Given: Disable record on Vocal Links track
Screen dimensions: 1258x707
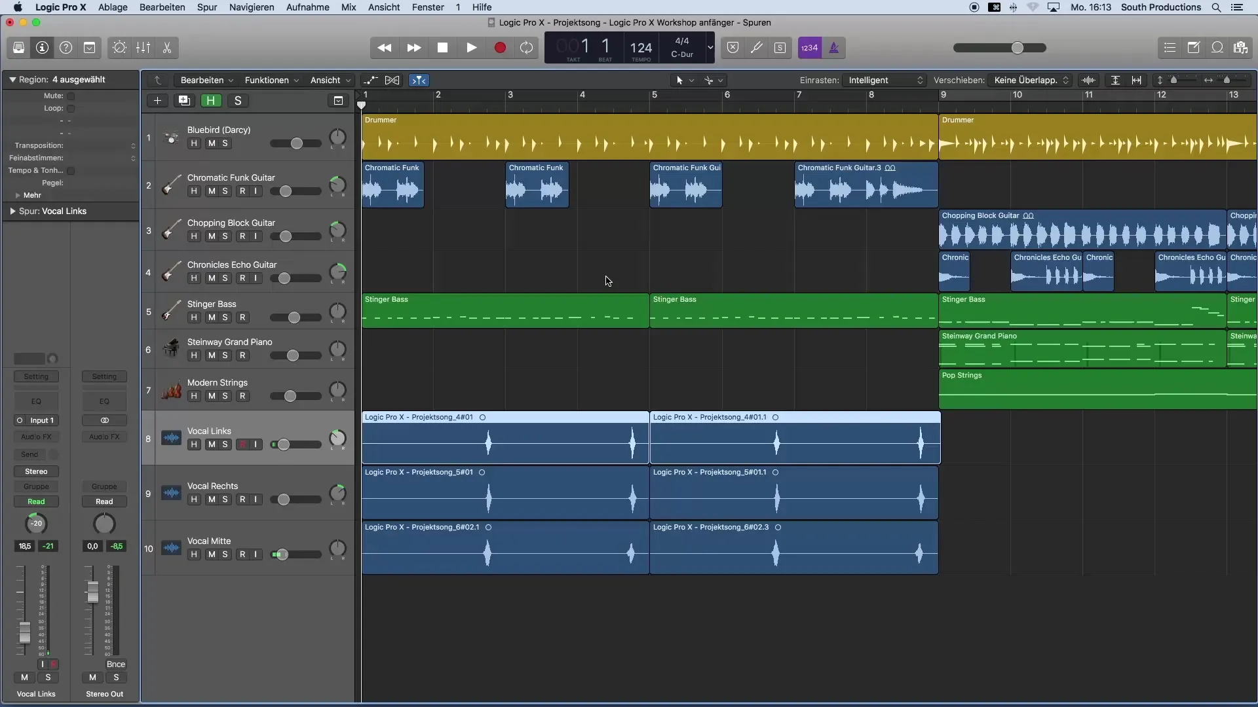Looking at the screenshot, I should (242, 444).
